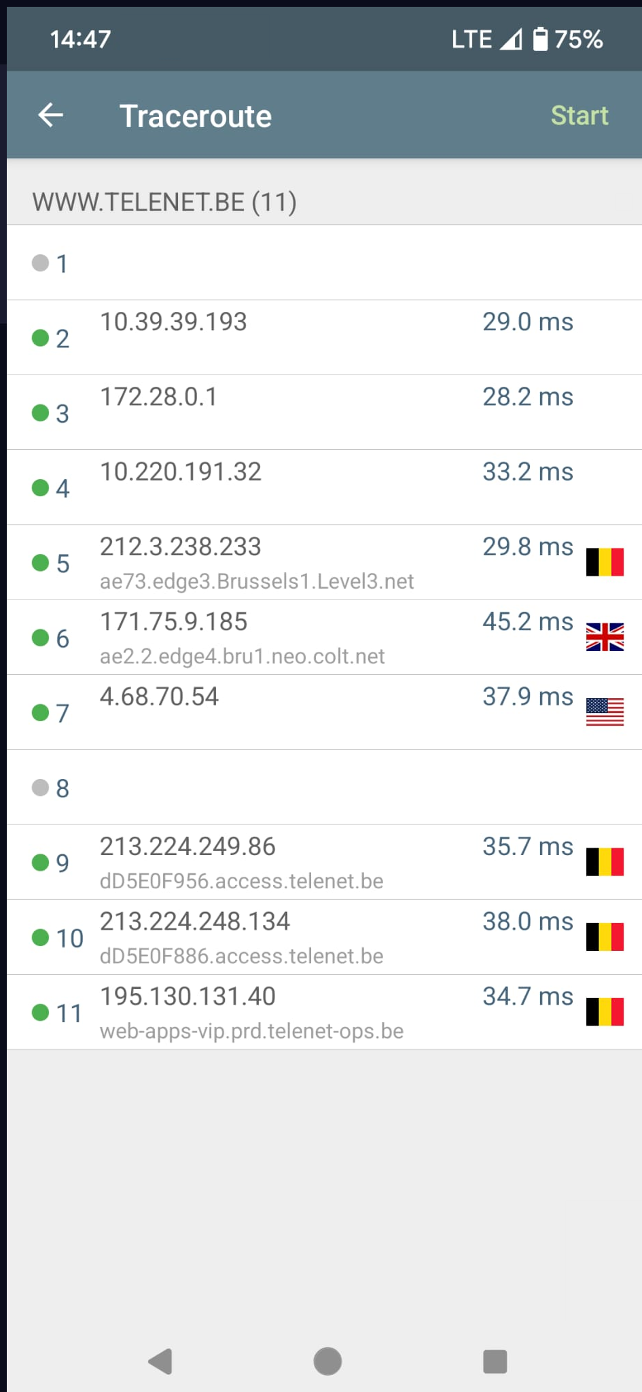Tap hostname web-apps-vip.prd.telenet-ops.be
Viewport: 642px width, 1392px height.
click(251, 1031)
